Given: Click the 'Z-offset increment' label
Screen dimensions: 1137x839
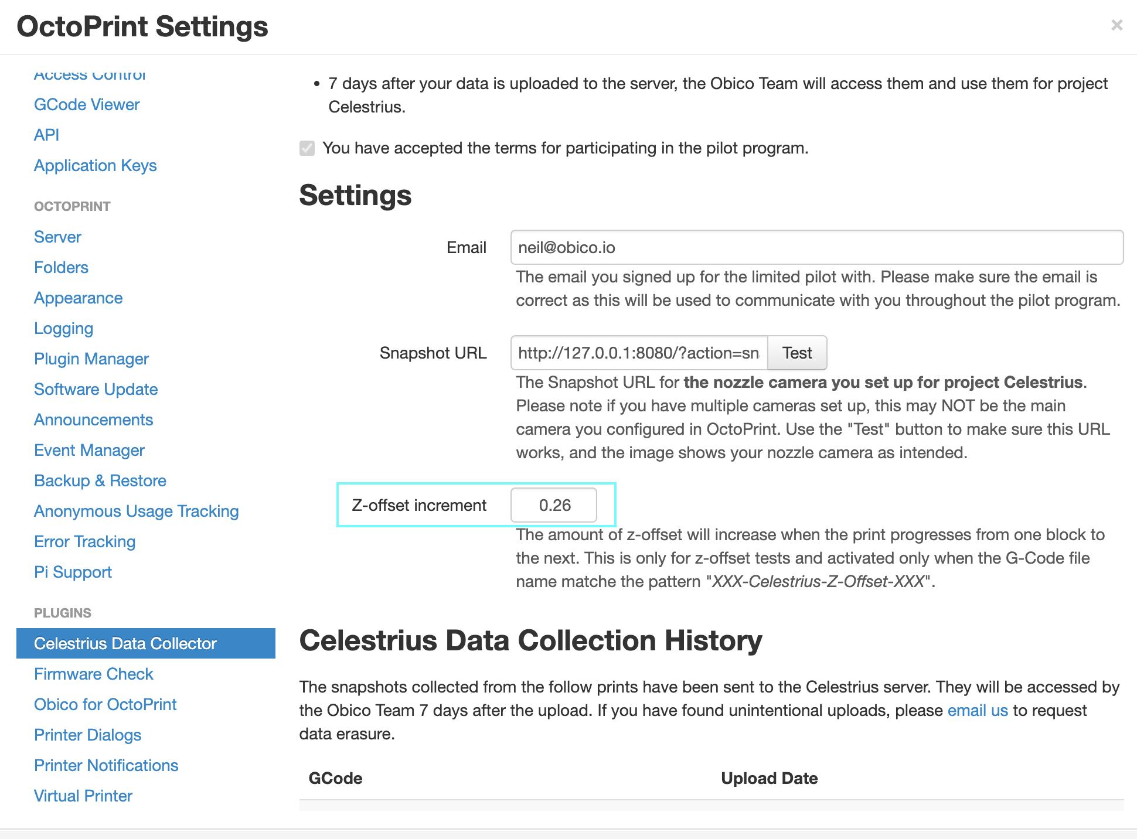Looking at the screenshot, I should 419,505.
